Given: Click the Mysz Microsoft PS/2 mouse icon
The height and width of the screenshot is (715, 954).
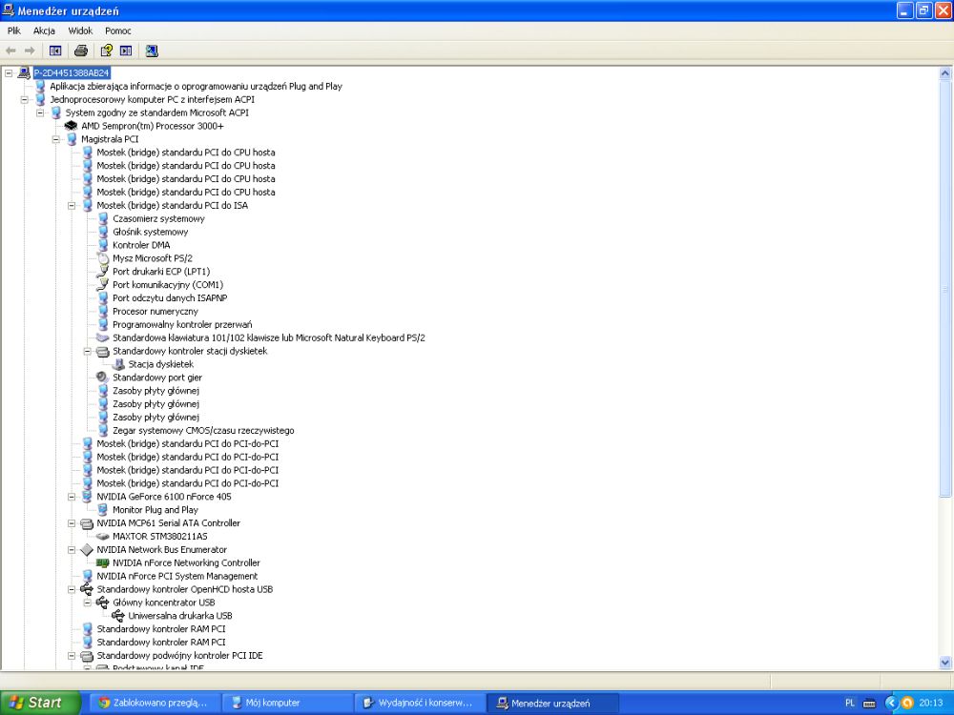Looking at the screenshot, I should (103, 258).
